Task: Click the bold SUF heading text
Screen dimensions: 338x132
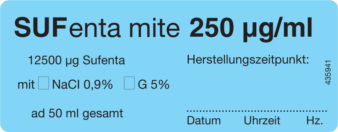Action: pyautogui.click(x=40, y=28)
